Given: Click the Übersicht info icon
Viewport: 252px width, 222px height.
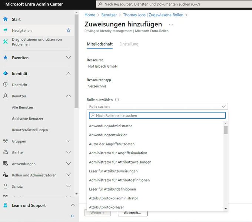Looking at the screenshot, I should click(x=5, y=84).
